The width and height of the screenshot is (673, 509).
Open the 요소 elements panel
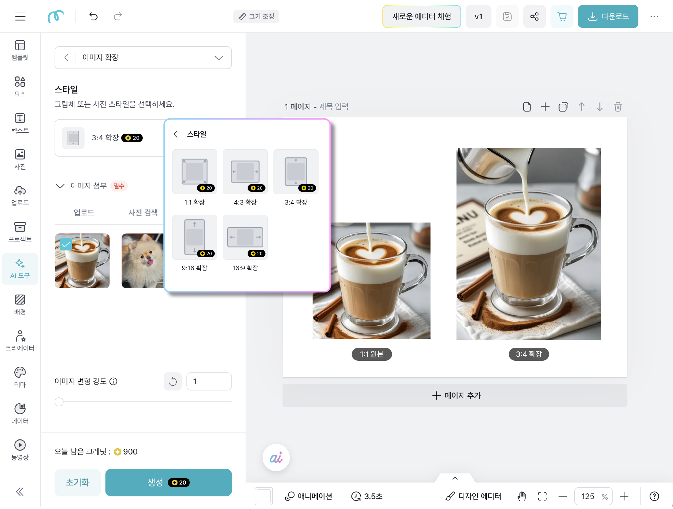coord(20,86)
